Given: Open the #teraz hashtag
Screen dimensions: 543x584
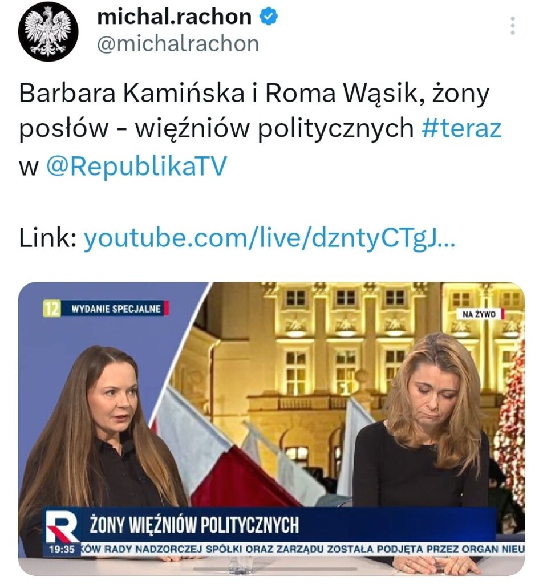Looking at the screenshot, I should pos(462,128).
